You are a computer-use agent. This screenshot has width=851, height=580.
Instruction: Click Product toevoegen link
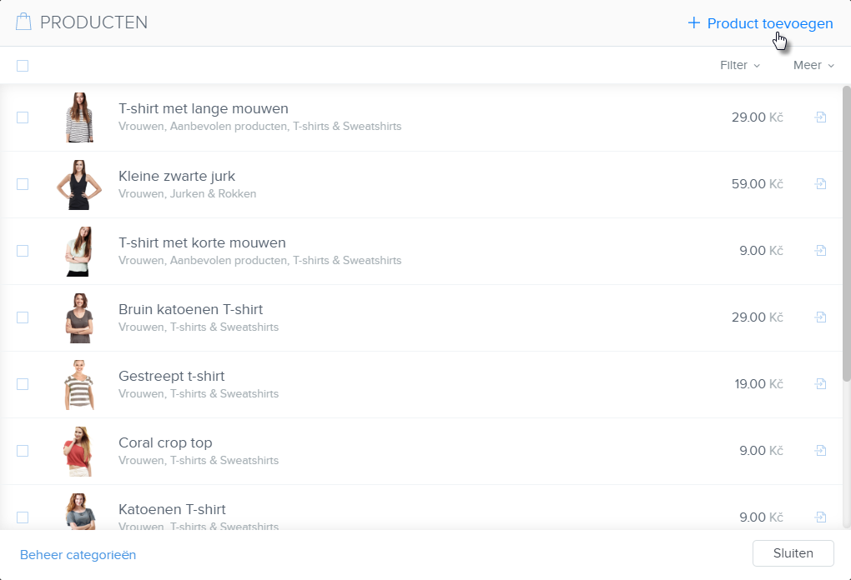[769, 23]
